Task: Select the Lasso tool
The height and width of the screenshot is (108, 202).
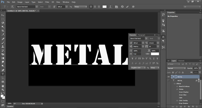Action: tap(3, 23)
